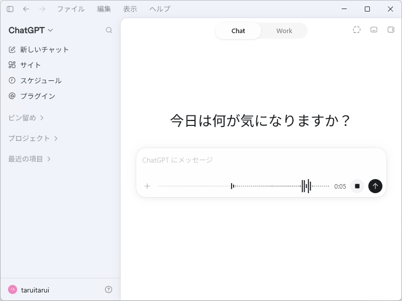This screenshot has height=301, width=402.
Task: Expand the ピン留め section
Action: [x=26, y=118]
